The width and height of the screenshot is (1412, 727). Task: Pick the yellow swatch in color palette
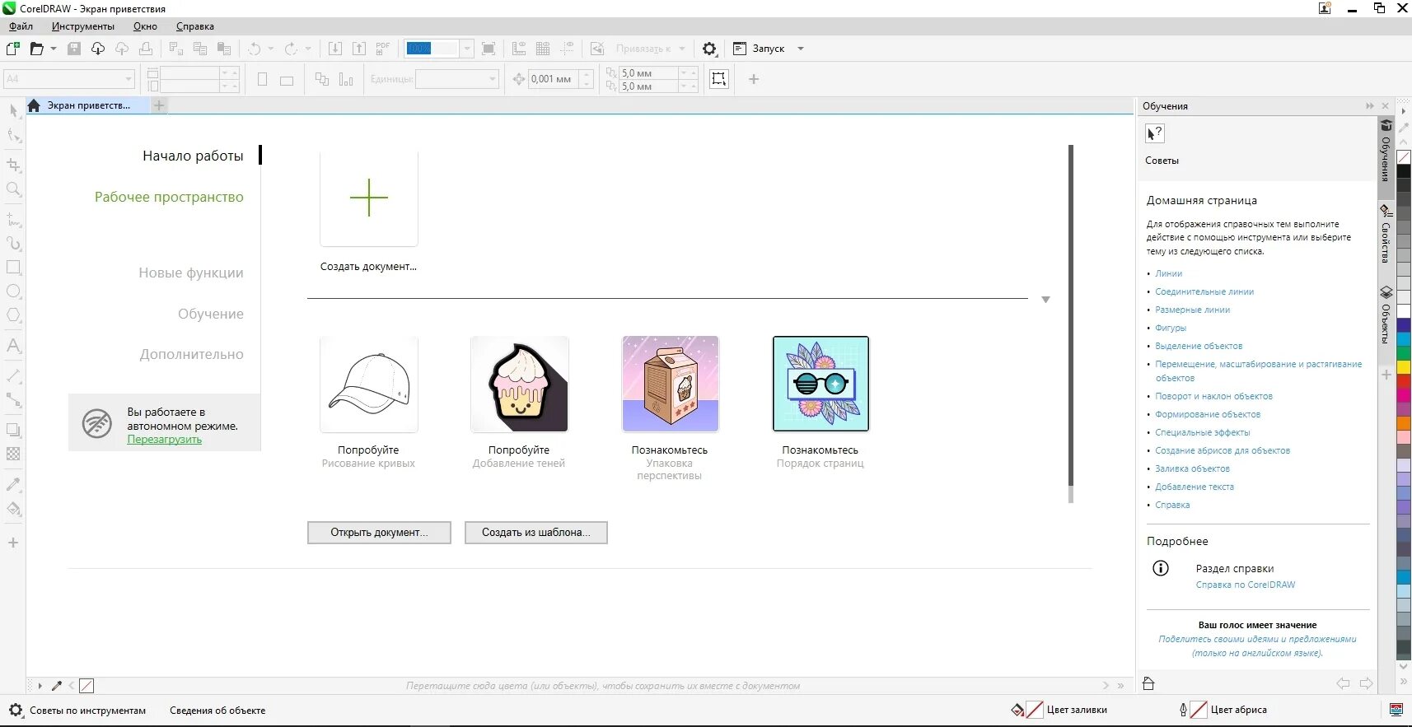tap(1404, 366)
